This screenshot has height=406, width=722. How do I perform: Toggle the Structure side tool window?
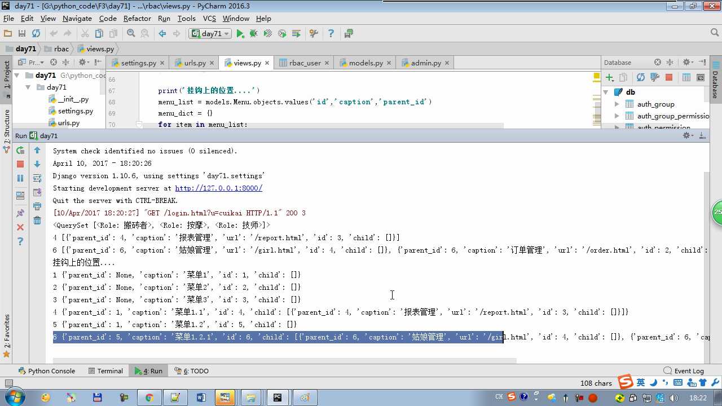pyautogui.click(x=7, y=130)
